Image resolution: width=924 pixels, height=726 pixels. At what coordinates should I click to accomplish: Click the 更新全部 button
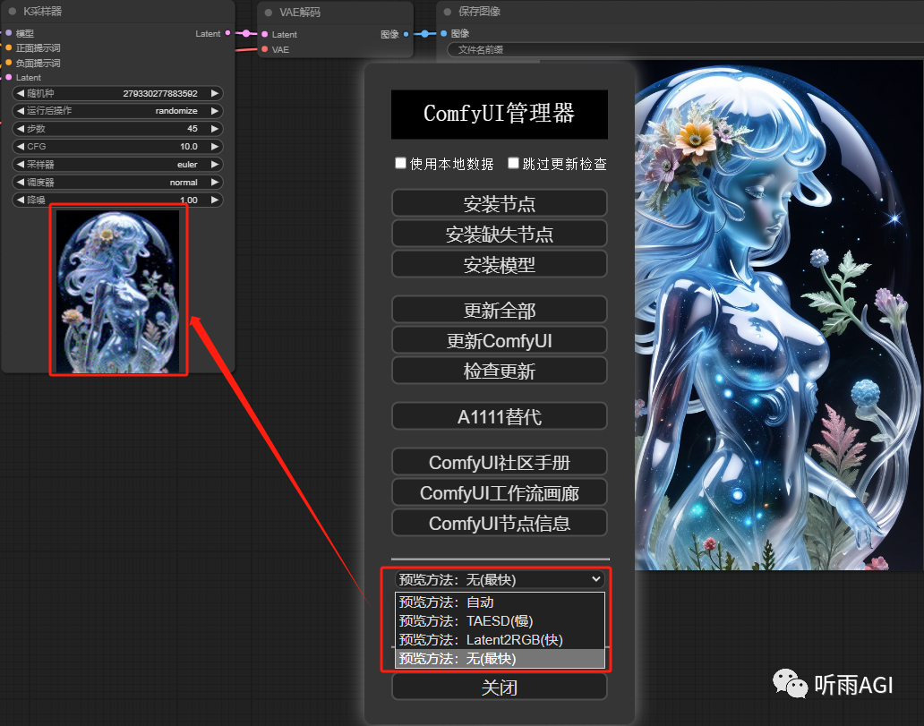coord(499,310)
